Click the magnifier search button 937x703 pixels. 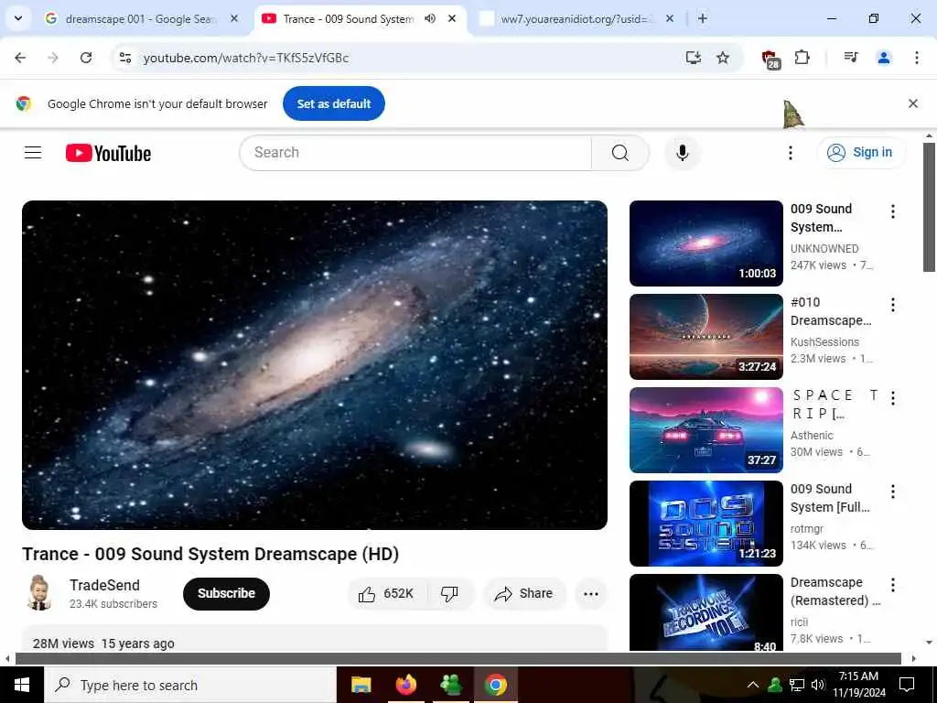(620, 153)
